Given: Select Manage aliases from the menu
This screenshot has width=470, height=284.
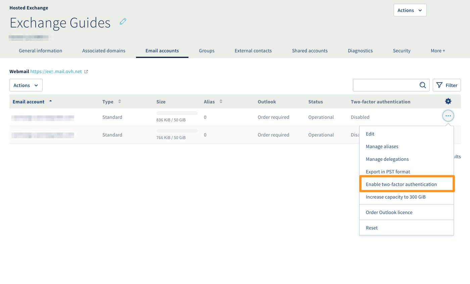Looking at the screenshot, I should pos(382,147).
